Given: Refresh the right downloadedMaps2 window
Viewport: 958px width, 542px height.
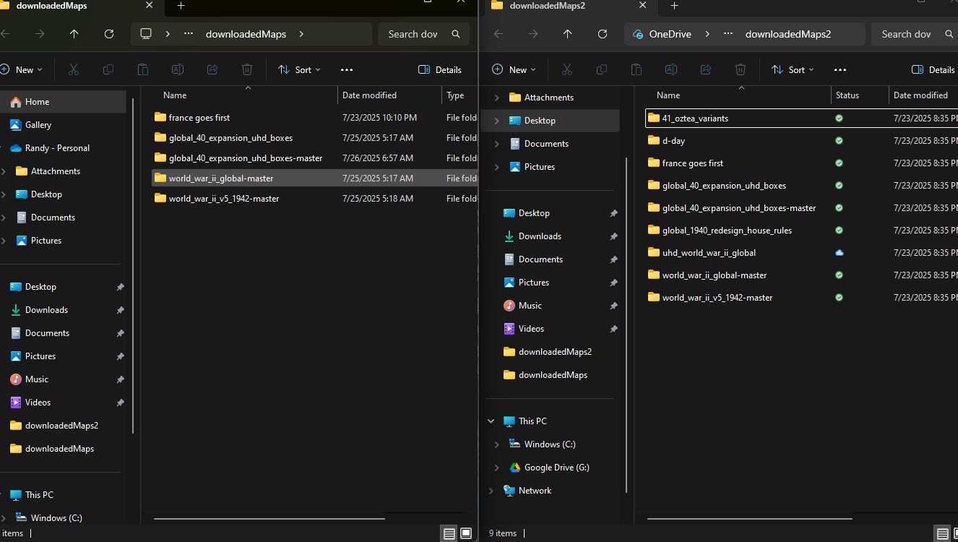Looking at the screenshot, I should tap(603, 34).
